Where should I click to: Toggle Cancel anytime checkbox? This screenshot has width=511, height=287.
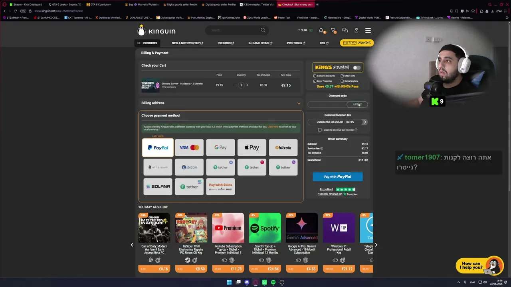342,81
